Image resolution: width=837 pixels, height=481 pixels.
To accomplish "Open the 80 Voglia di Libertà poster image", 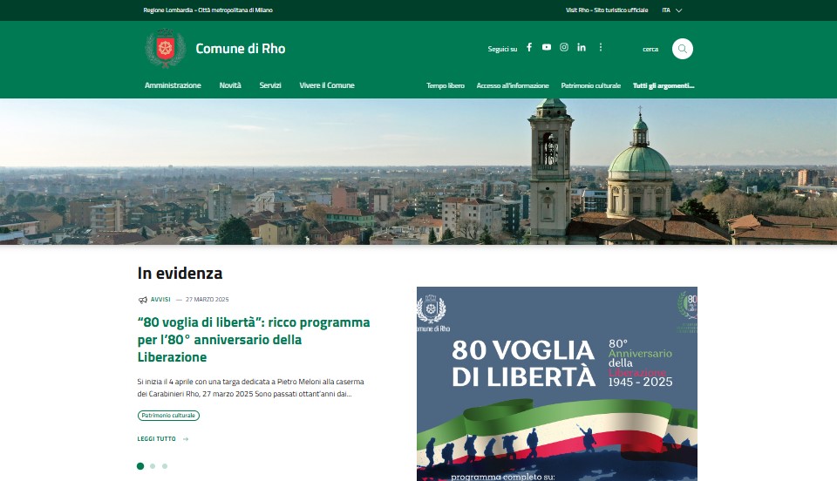I will click(556, 383).
